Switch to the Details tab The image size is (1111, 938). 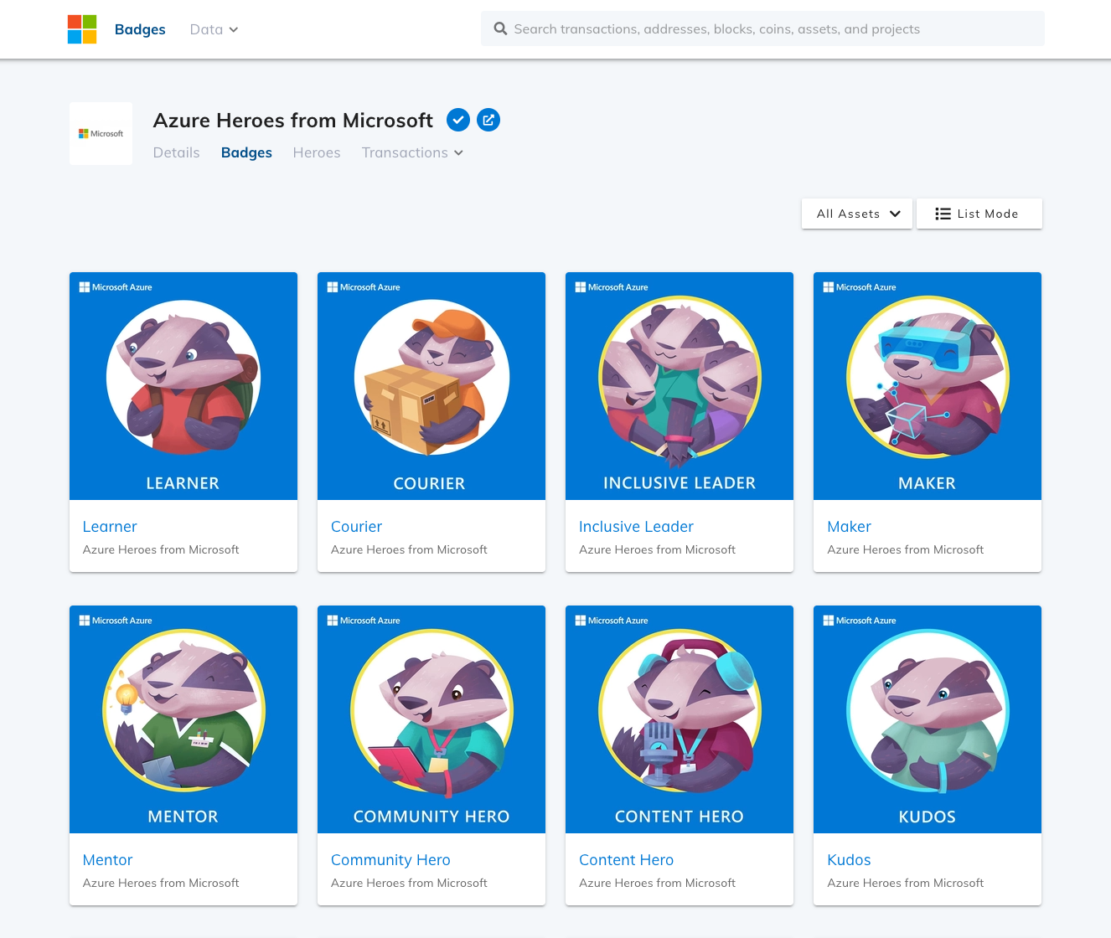[176, 152]
